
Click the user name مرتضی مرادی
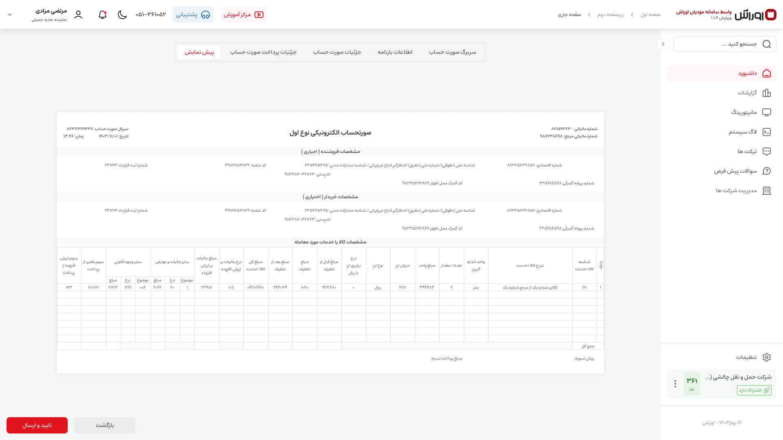tap(51, 11)
